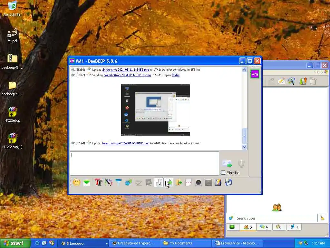Click the Internet Explorer quick launch icon
The height and width of the screenshot is (248, 330).
37,243
